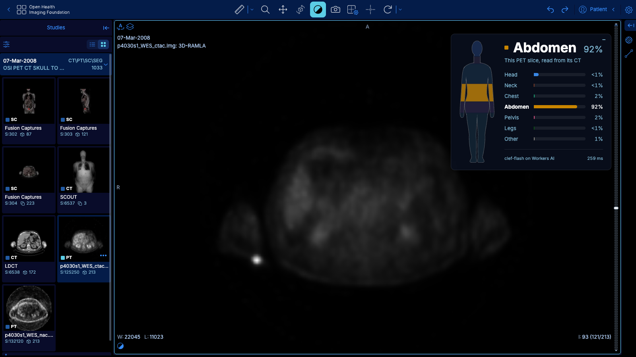Switch to list view
636x357 pixels.
(x=92, y=44)
